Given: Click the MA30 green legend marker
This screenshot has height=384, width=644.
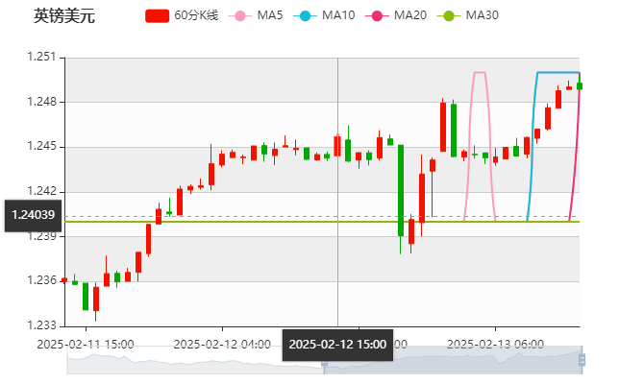Looking at the screenshot, I should (448, 15).
